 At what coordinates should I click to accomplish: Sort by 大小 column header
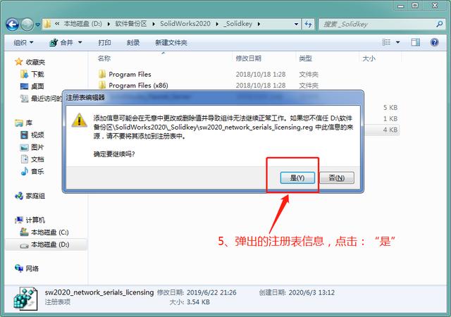(369, 58)
